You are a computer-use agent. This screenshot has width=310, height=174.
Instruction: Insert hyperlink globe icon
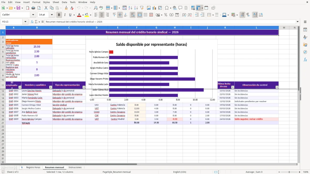pos(175,8)
